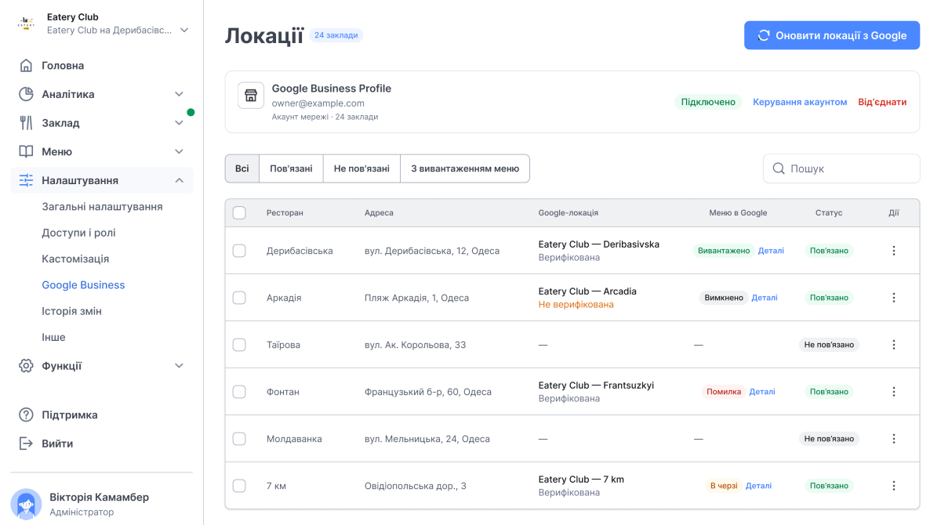This screenshot has height=525, width=941.
Task: Click Вікторія Камамбер avatar image
Action: (x=26, y=504)
